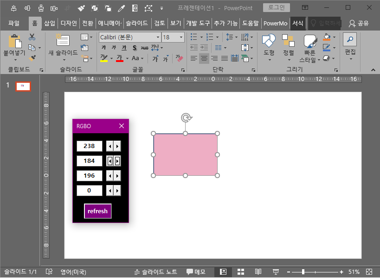The width and height of the screenshot is (380, 278).
Task: Open the File (파일) tab
Action: (x=14, y=23)
